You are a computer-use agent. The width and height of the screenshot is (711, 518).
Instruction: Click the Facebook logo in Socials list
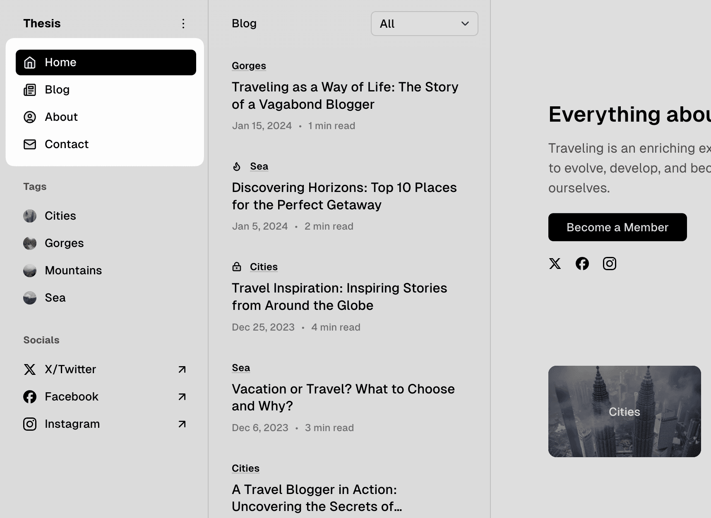[30, 397]
